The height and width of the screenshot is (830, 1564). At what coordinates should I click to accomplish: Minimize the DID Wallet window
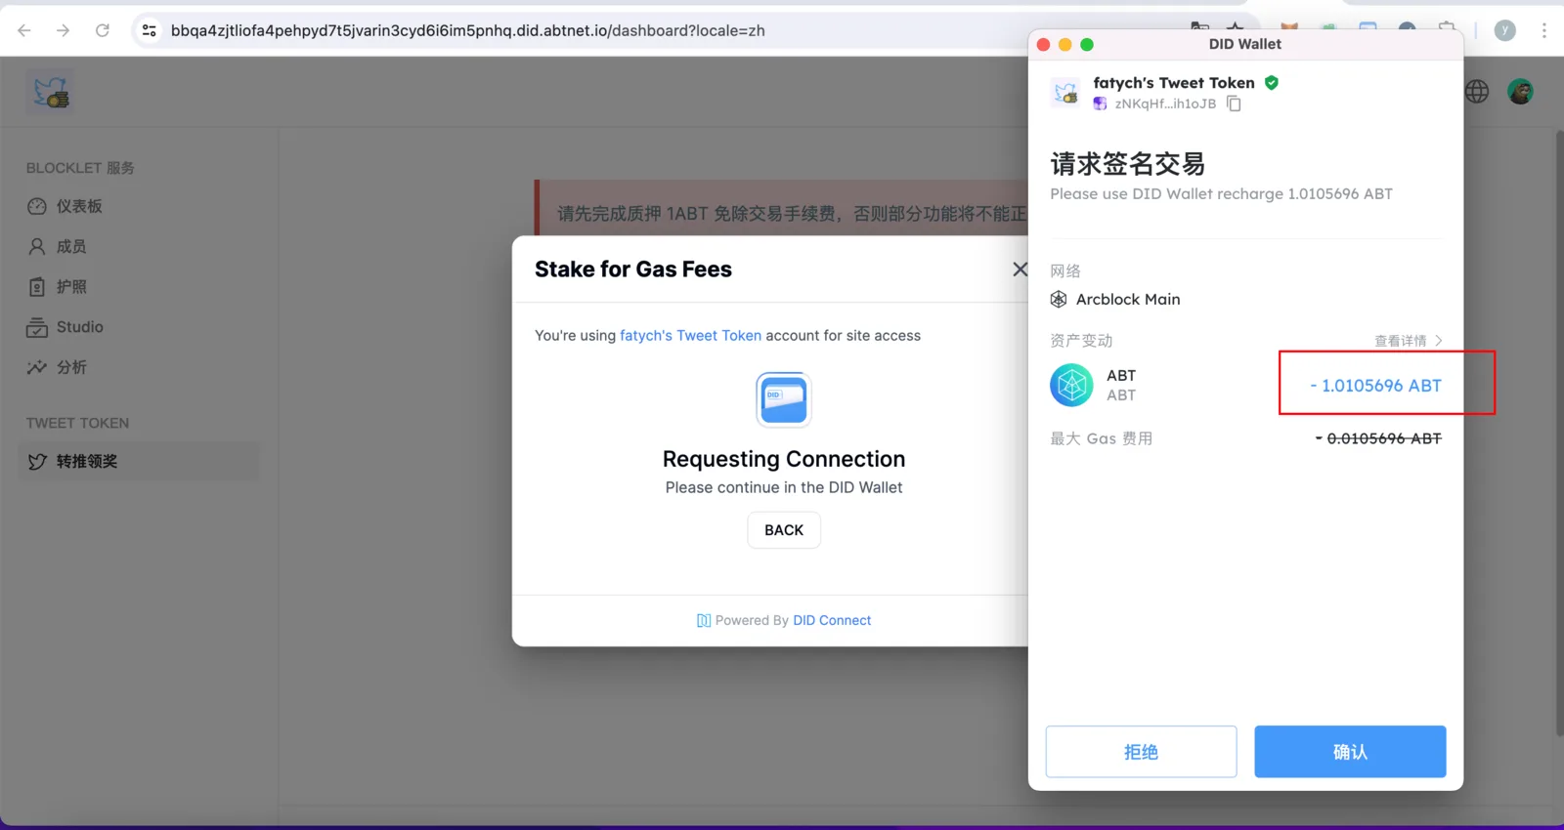click(x=1065, y=45)
